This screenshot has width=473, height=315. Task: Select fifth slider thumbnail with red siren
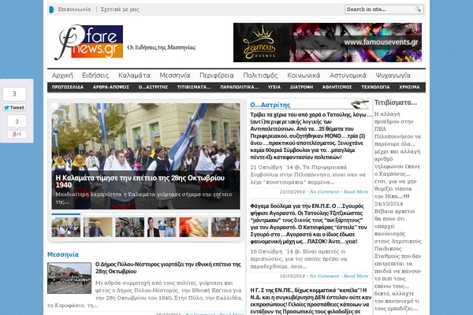click(194, 227)
